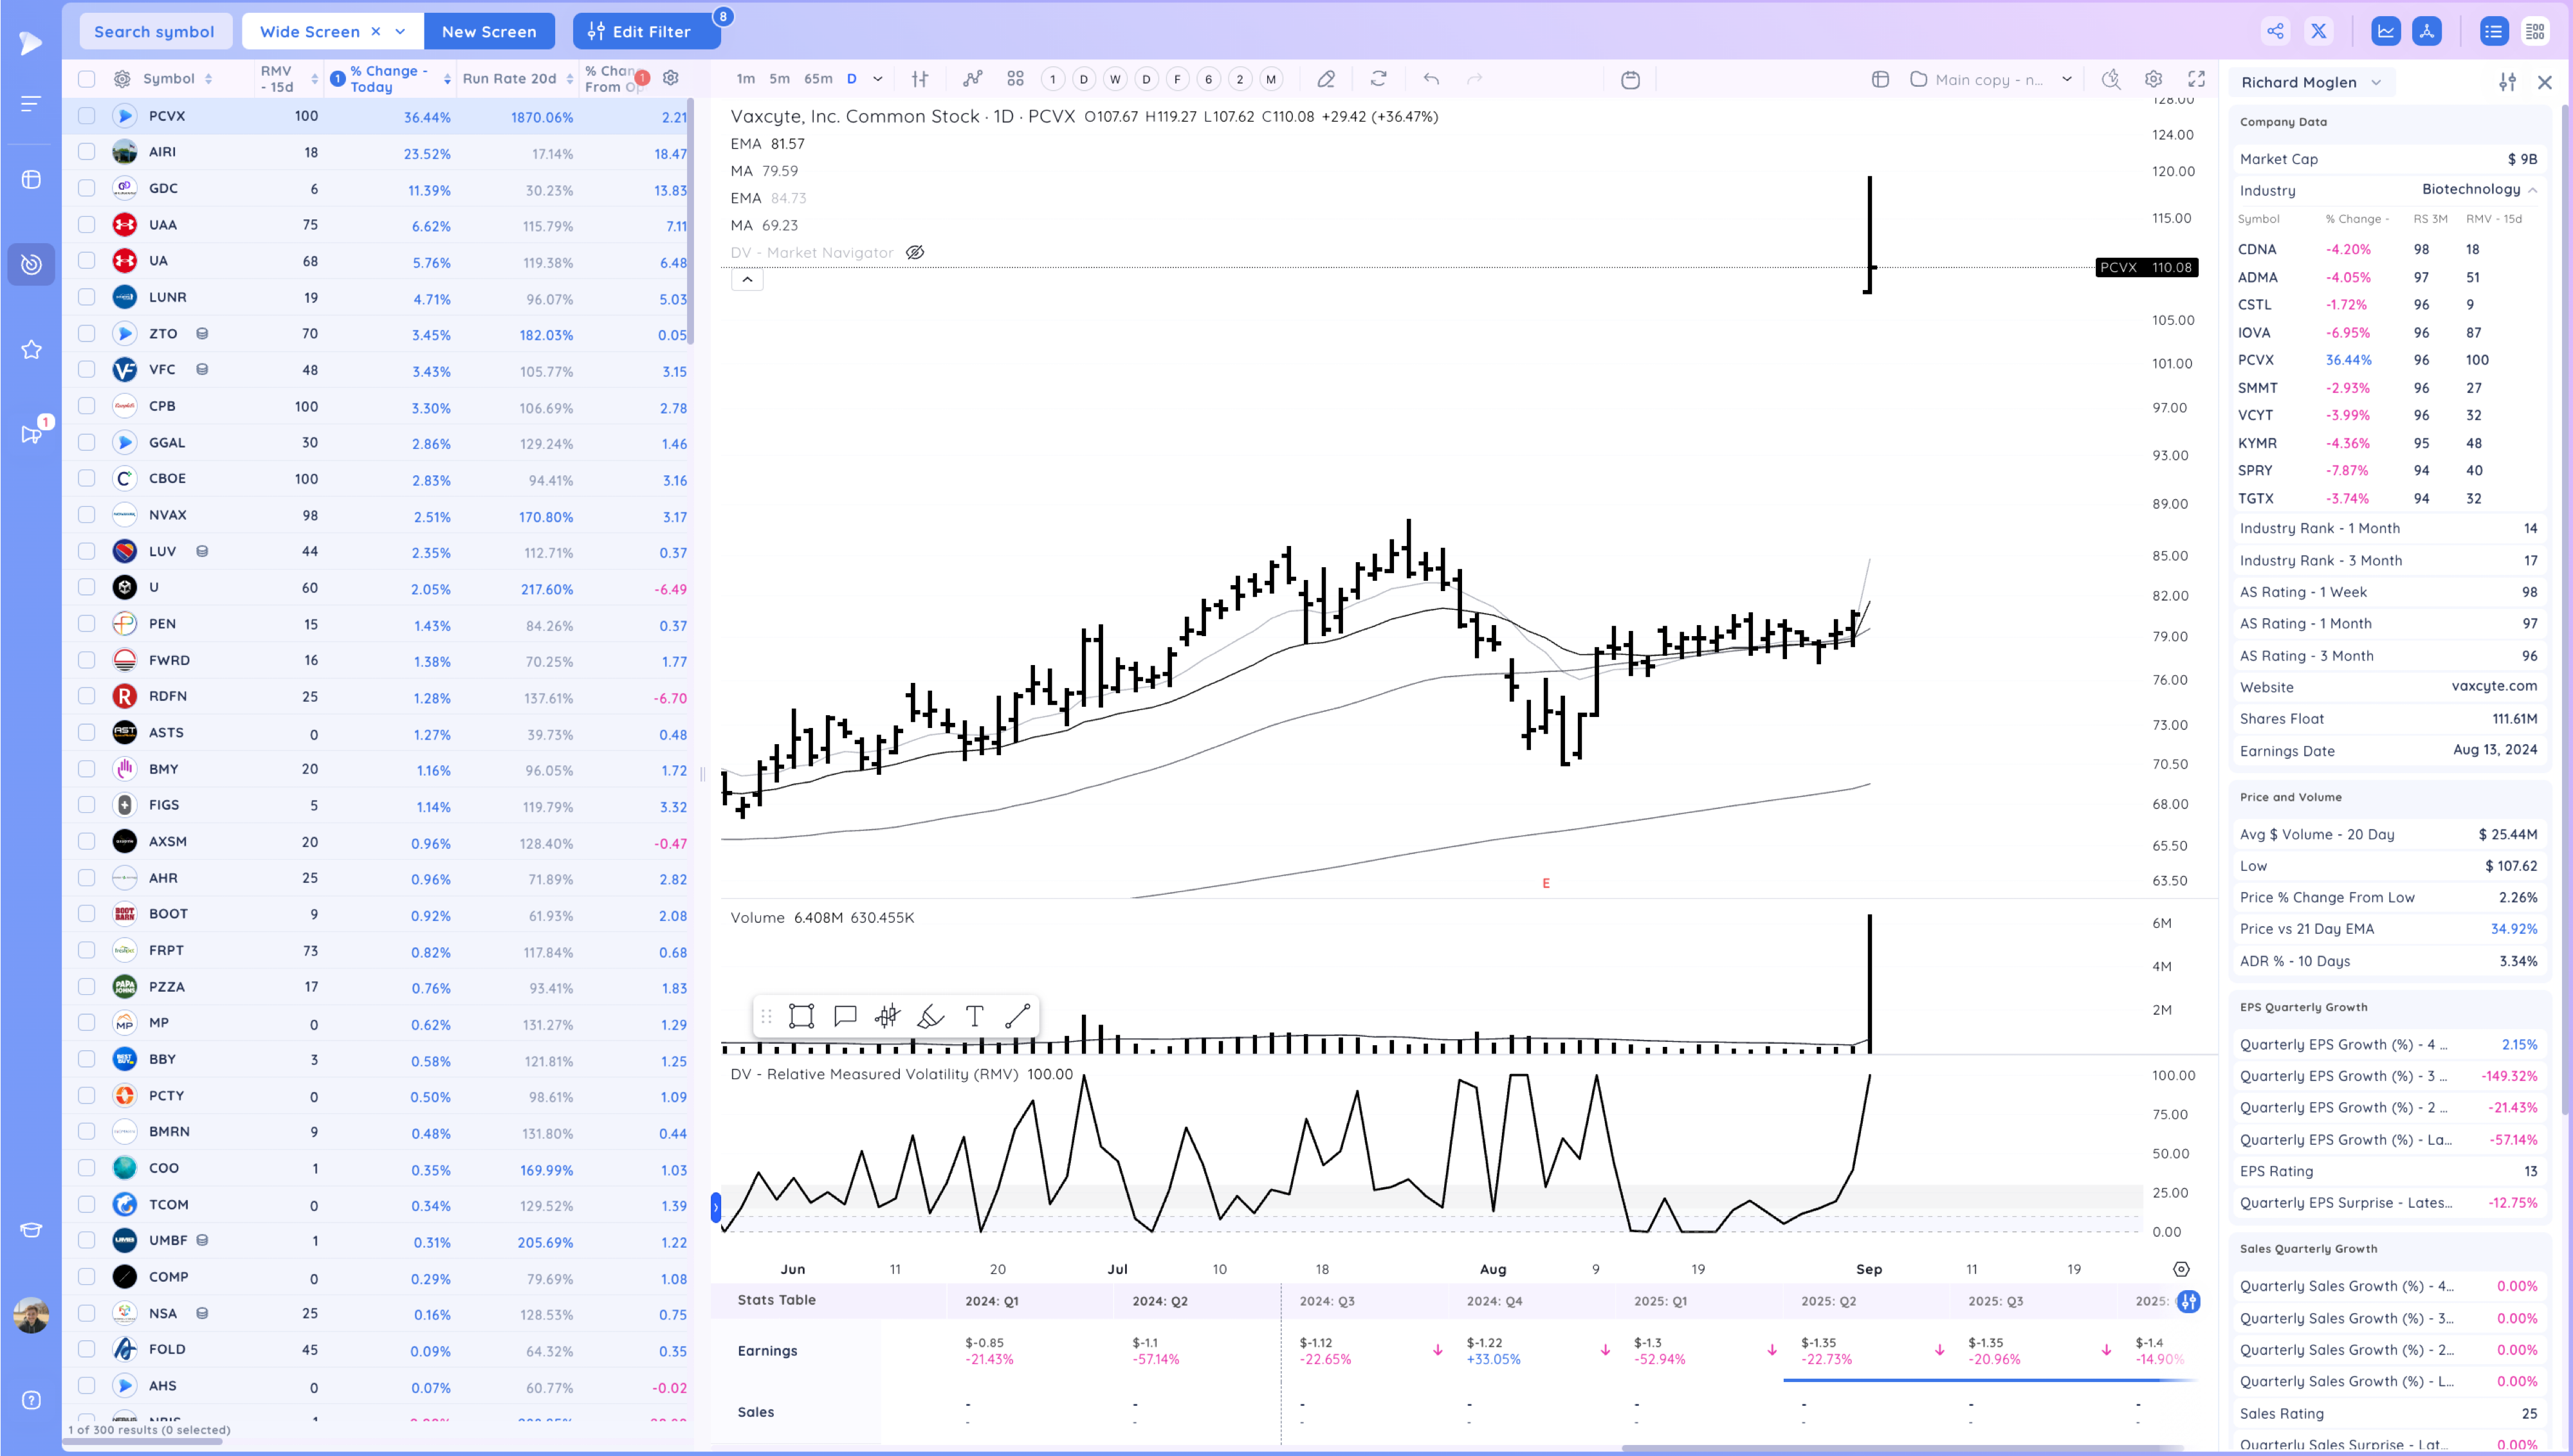Open the chart settings gear icon
This screenshot has height=1456, width=2573.
(2153, 79)
